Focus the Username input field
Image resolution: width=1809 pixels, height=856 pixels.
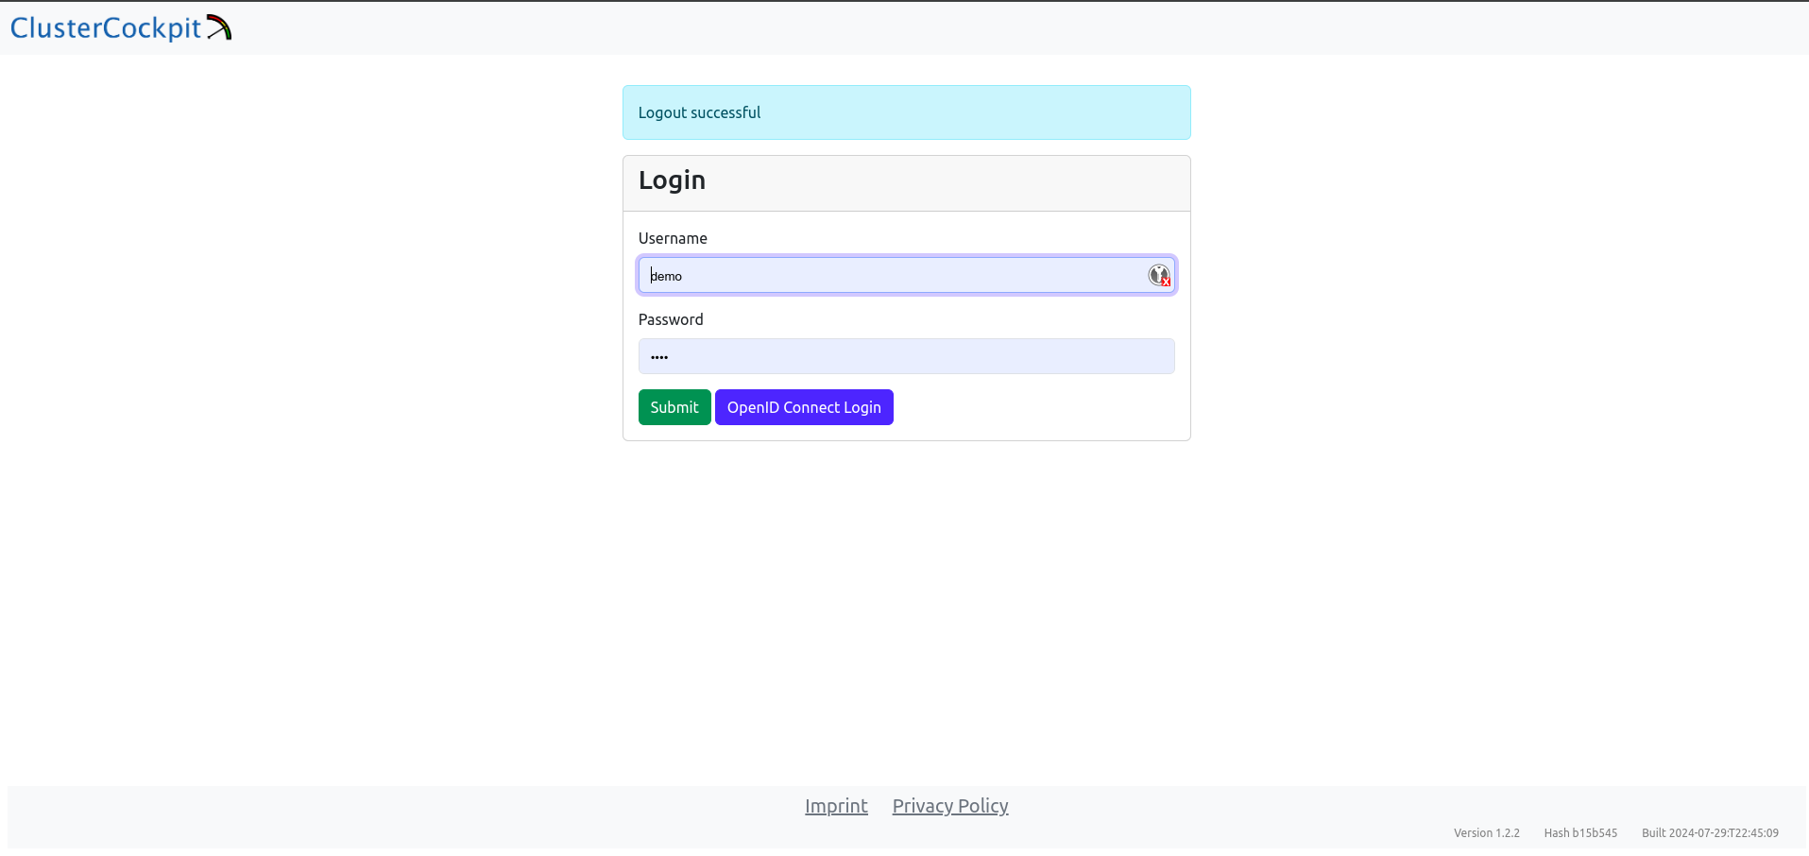888,275
